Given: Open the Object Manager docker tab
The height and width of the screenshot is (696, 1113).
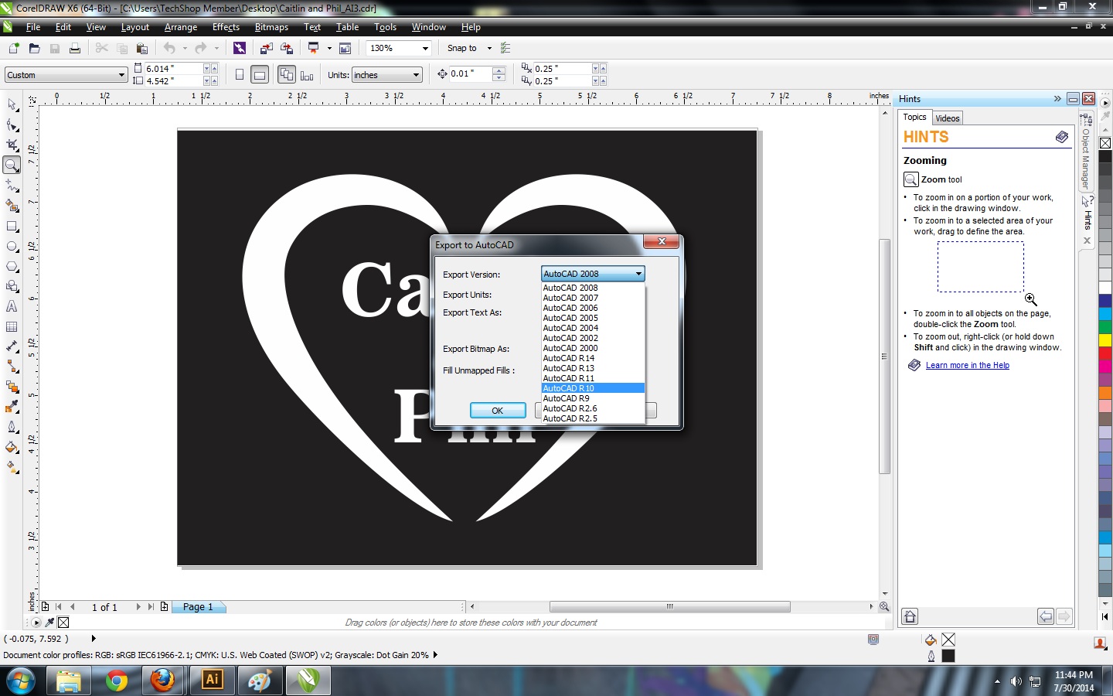Looking at the screenshot, I should click(1086, 153).
